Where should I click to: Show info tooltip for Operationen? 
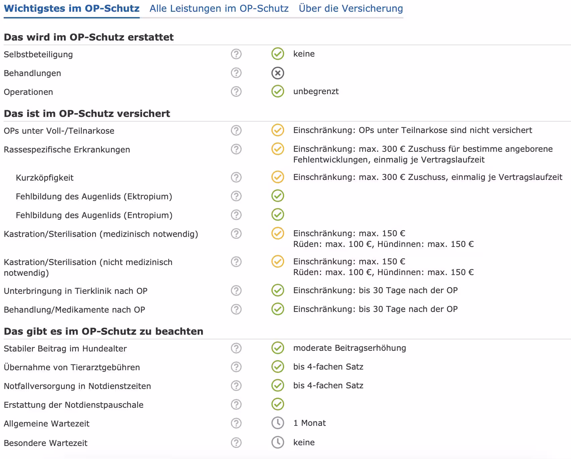pos(236,91)
